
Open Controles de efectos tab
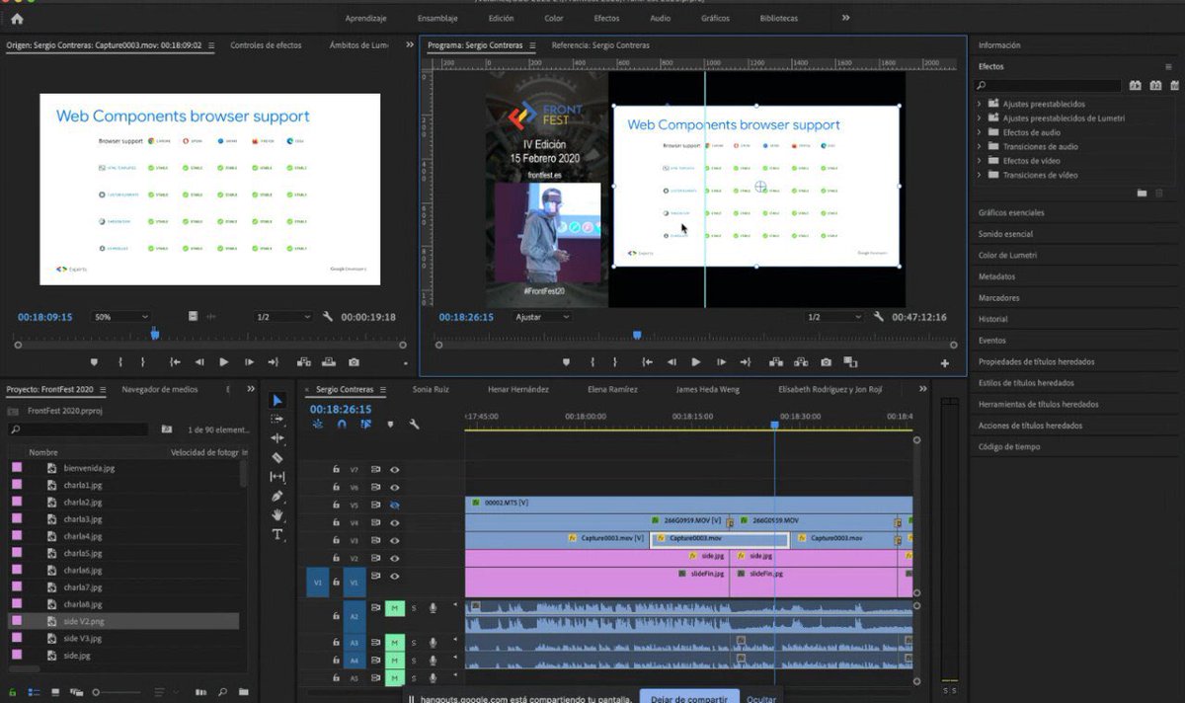(266, 45)
